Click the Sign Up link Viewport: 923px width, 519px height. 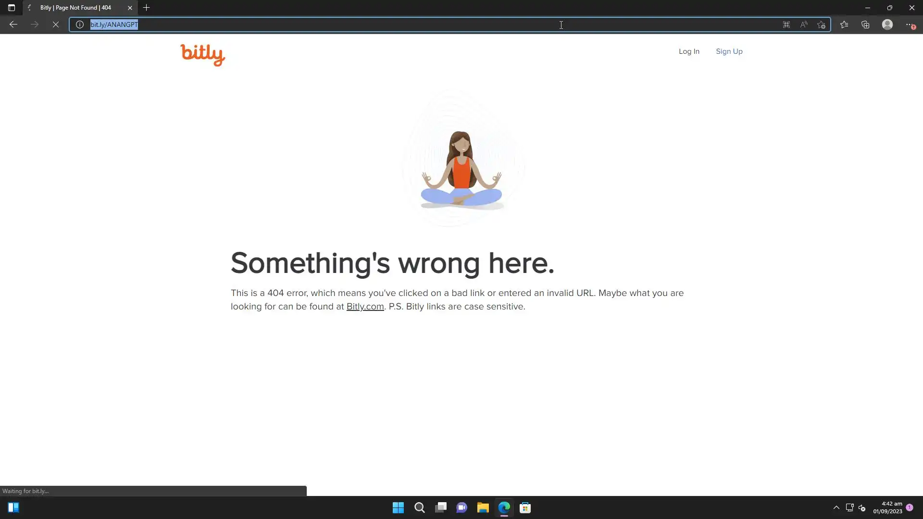point(729,51)
